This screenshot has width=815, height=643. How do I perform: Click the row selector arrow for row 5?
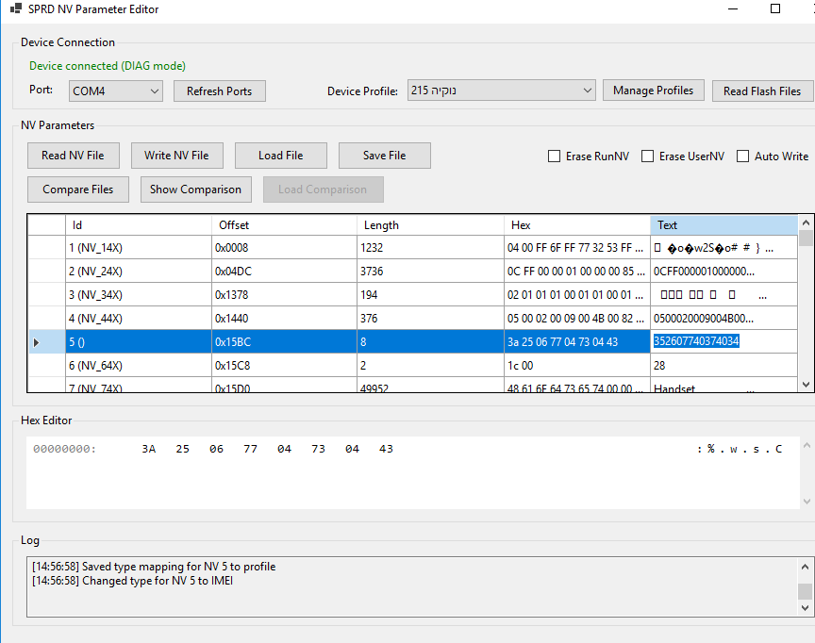click(37, 341)
